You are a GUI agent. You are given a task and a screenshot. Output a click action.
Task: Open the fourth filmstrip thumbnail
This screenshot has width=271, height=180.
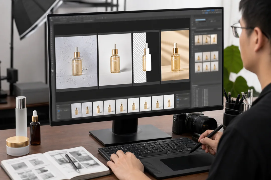110,107
